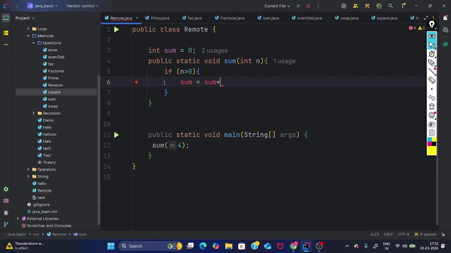
Task: Expand the Operators folder
Action: (x=29, y=169)
